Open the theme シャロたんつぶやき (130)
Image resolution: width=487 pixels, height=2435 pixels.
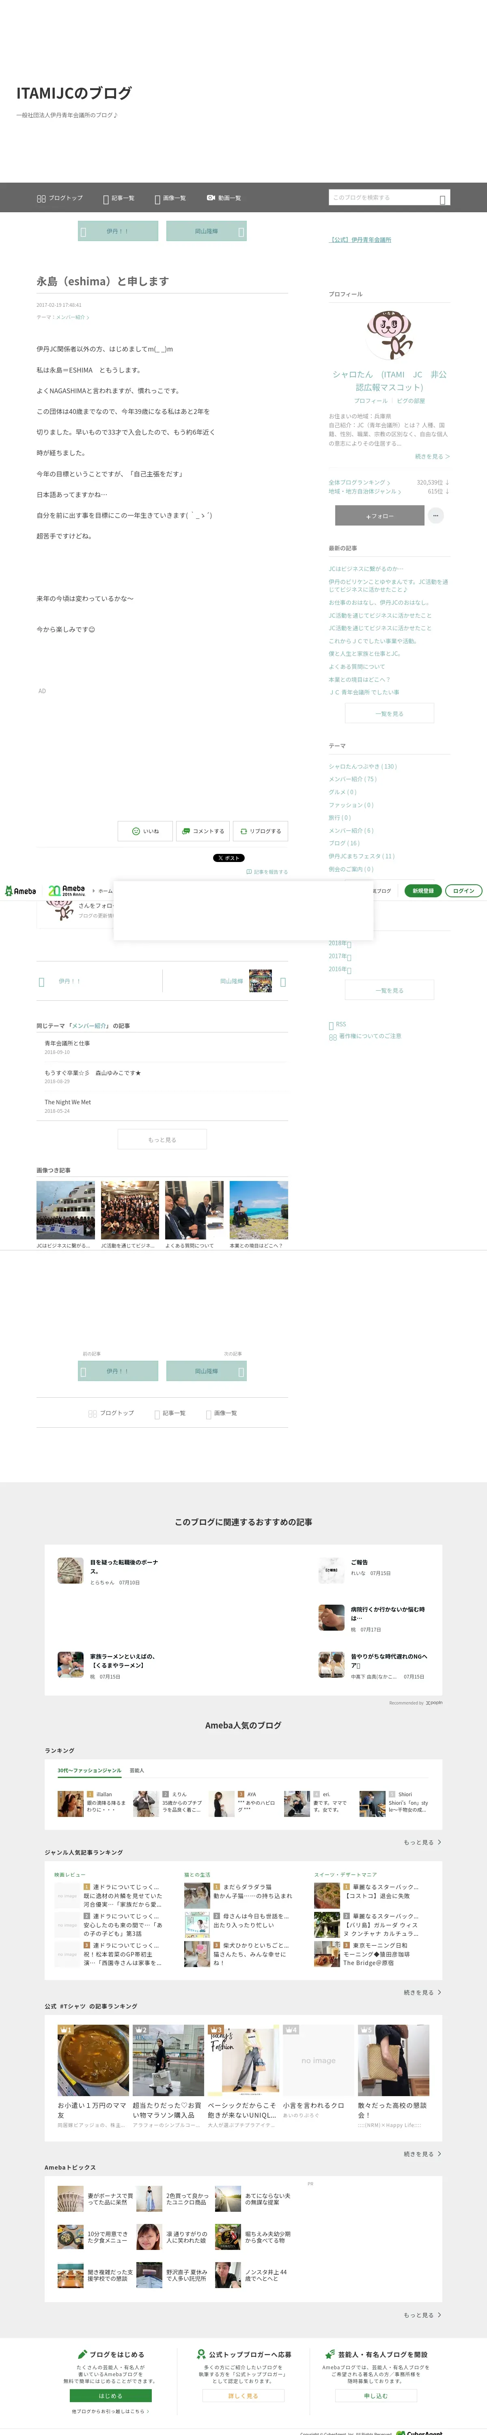pyautogui.click(x=363, y=767)
